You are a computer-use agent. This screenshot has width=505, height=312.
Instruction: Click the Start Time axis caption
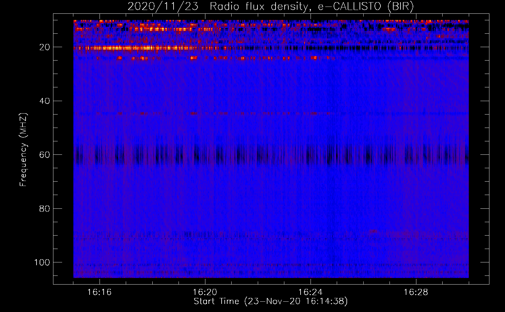point(271,301)
